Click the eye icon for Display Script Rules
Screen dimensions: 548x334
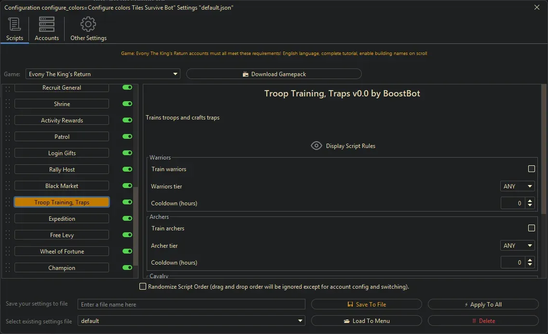pos(316,145)
